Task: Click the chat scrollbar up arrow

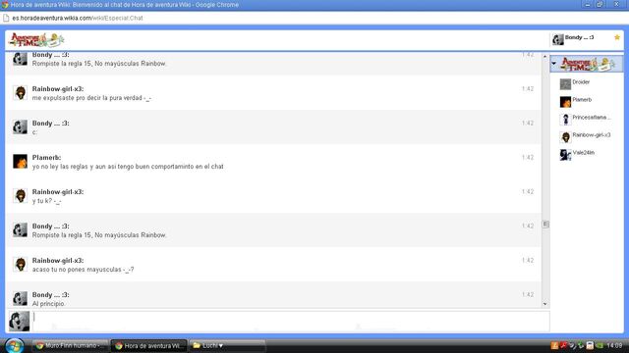Action: (545, 57)
